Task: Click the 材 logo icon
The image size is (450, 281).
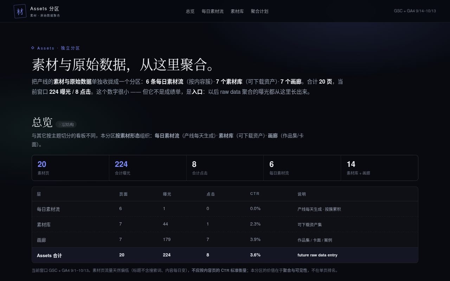Action: (x=20, y=11)
